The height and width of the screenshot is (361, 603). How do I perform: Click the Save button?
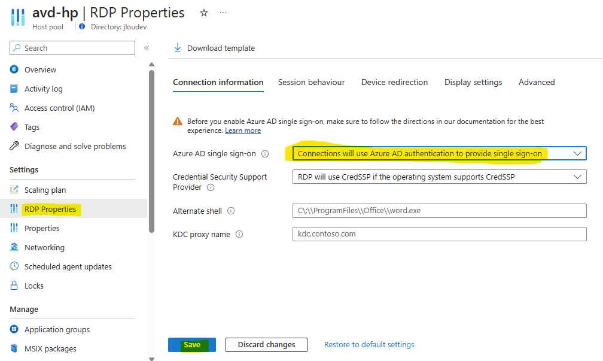(192, 345)
